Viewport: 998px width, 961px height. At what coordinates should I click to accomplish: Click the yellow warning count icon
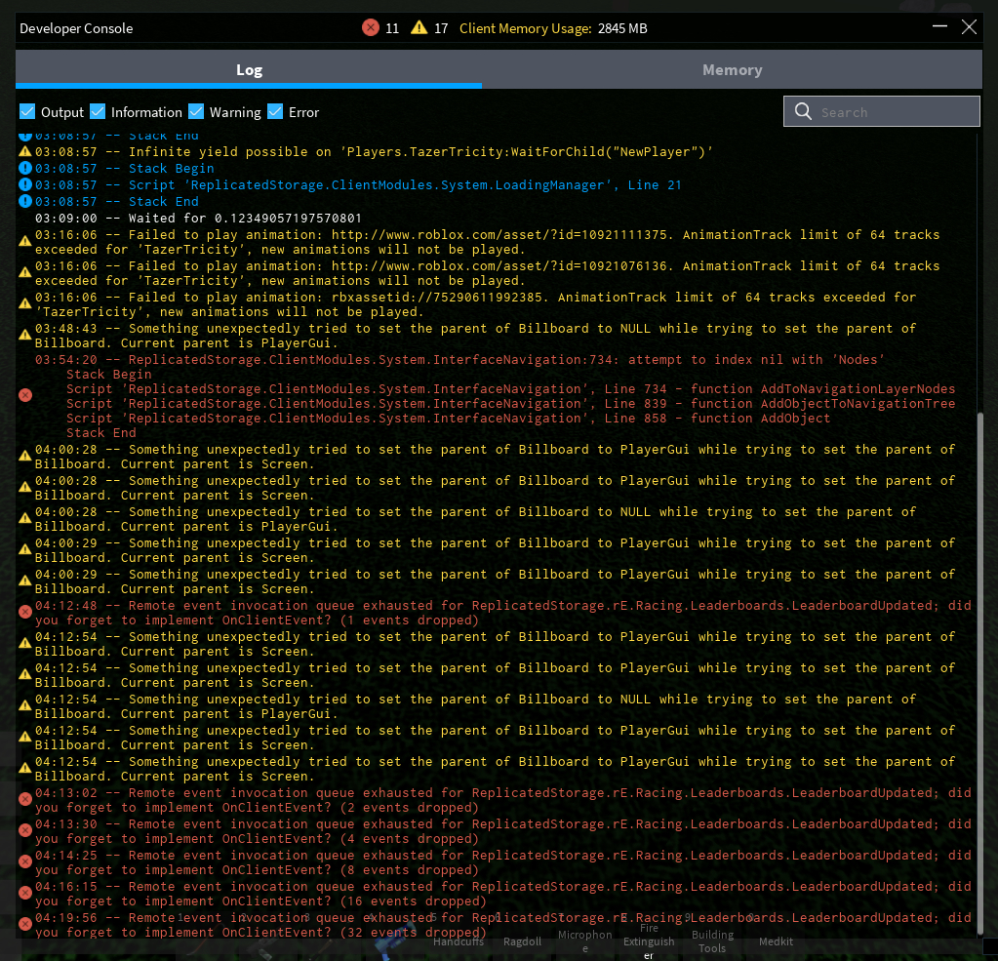[x=419, y=28]
